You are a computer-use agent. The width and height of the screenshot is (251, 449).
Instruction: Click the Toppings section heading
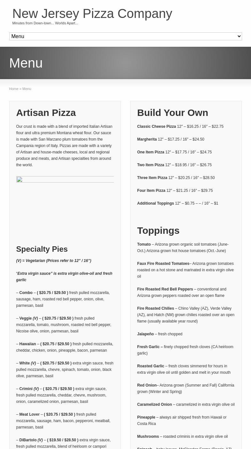click(x=158, y=231)
